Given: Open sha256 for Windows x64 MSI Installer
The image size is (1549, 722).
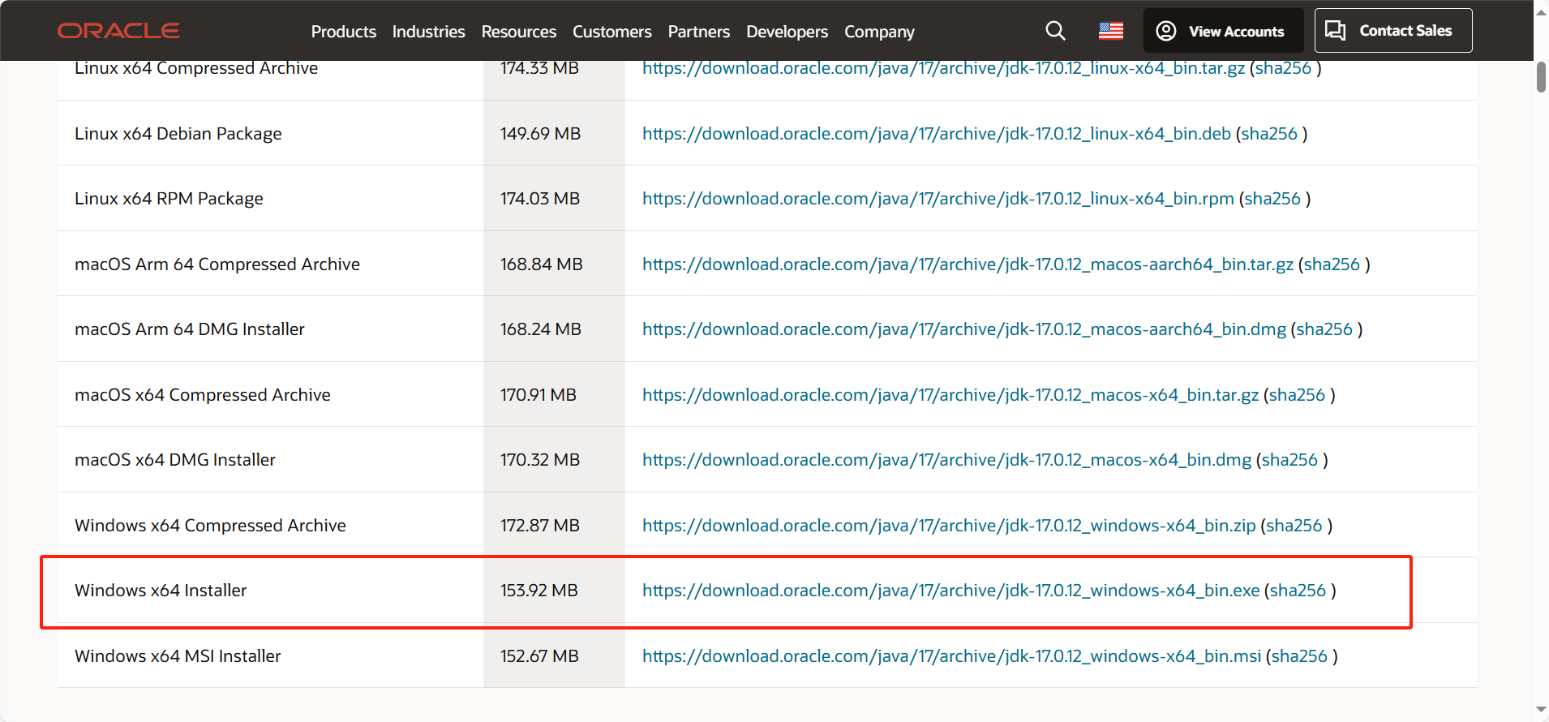Looking at the screenshot, I should (x=1299, y=656).
